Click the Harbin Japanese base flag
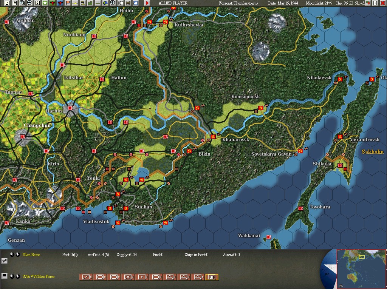Screen dimensions: 387x290 70,108
